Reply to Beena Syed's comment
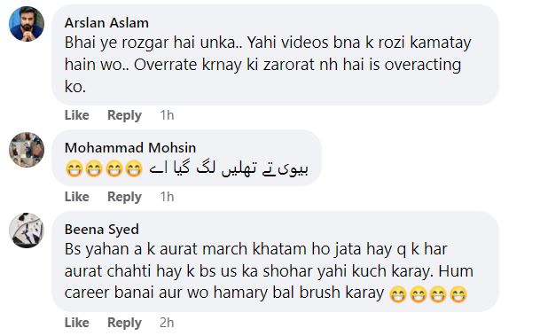The image size is (540, 336). click(x=124, y=323)
